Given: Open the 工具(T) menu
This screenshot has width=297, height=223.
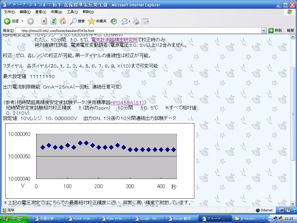Looking at the screenshot, I should pyautogui.click(x=72, y=12).
